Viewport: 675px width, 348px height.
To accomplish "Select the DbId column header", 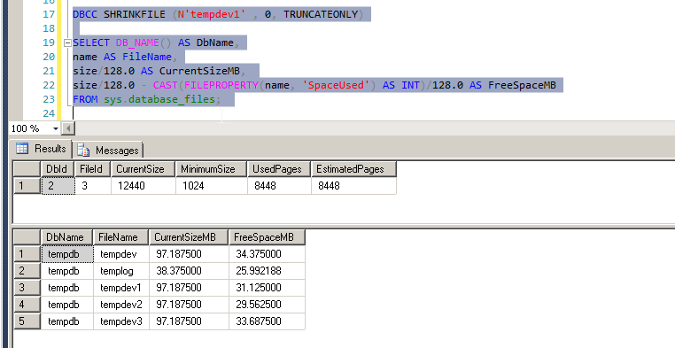I will (58, 169).
